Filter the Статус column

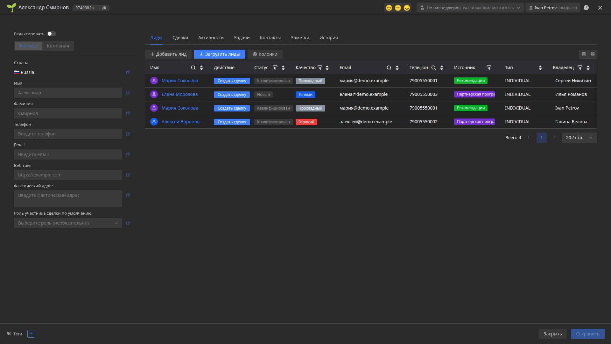pos(275,68)
